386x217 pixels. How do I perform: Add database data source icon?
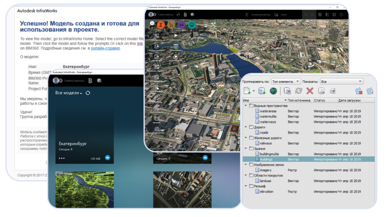[262, 91]
